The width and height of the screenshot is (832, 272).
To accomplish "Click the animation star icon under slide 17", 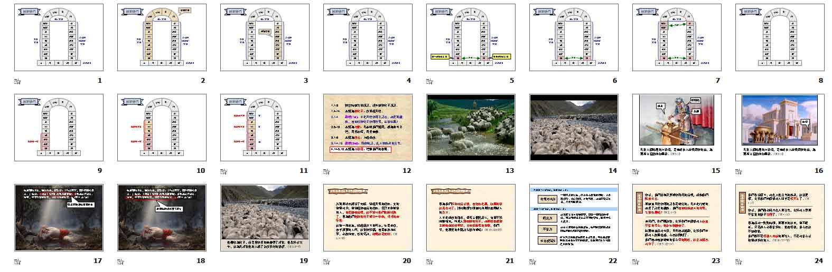I will point(17,260).
